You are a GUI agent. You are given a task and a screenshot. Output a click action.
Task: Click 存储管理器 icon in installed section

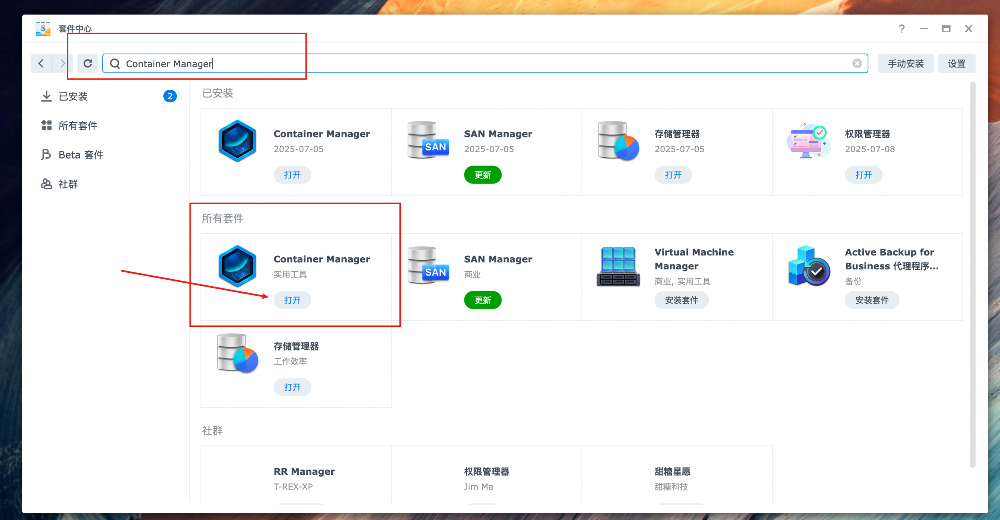pos(618,141)
